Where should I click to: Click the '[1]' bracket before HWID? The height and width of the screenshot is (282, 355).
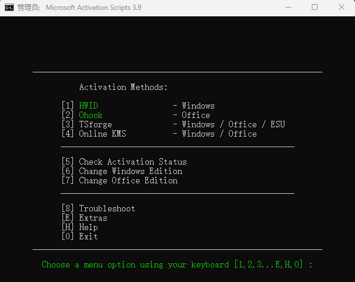(68, 106)
